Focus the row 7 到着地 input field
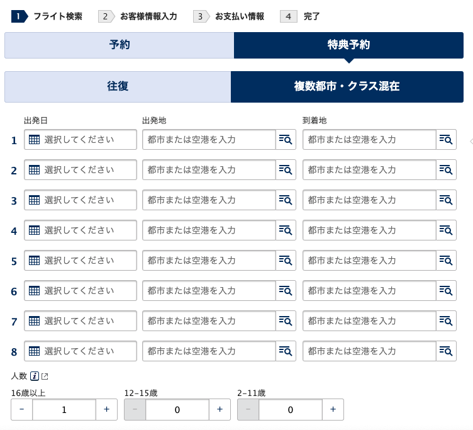This screenshot has height=430, width=473. (370, 321)
